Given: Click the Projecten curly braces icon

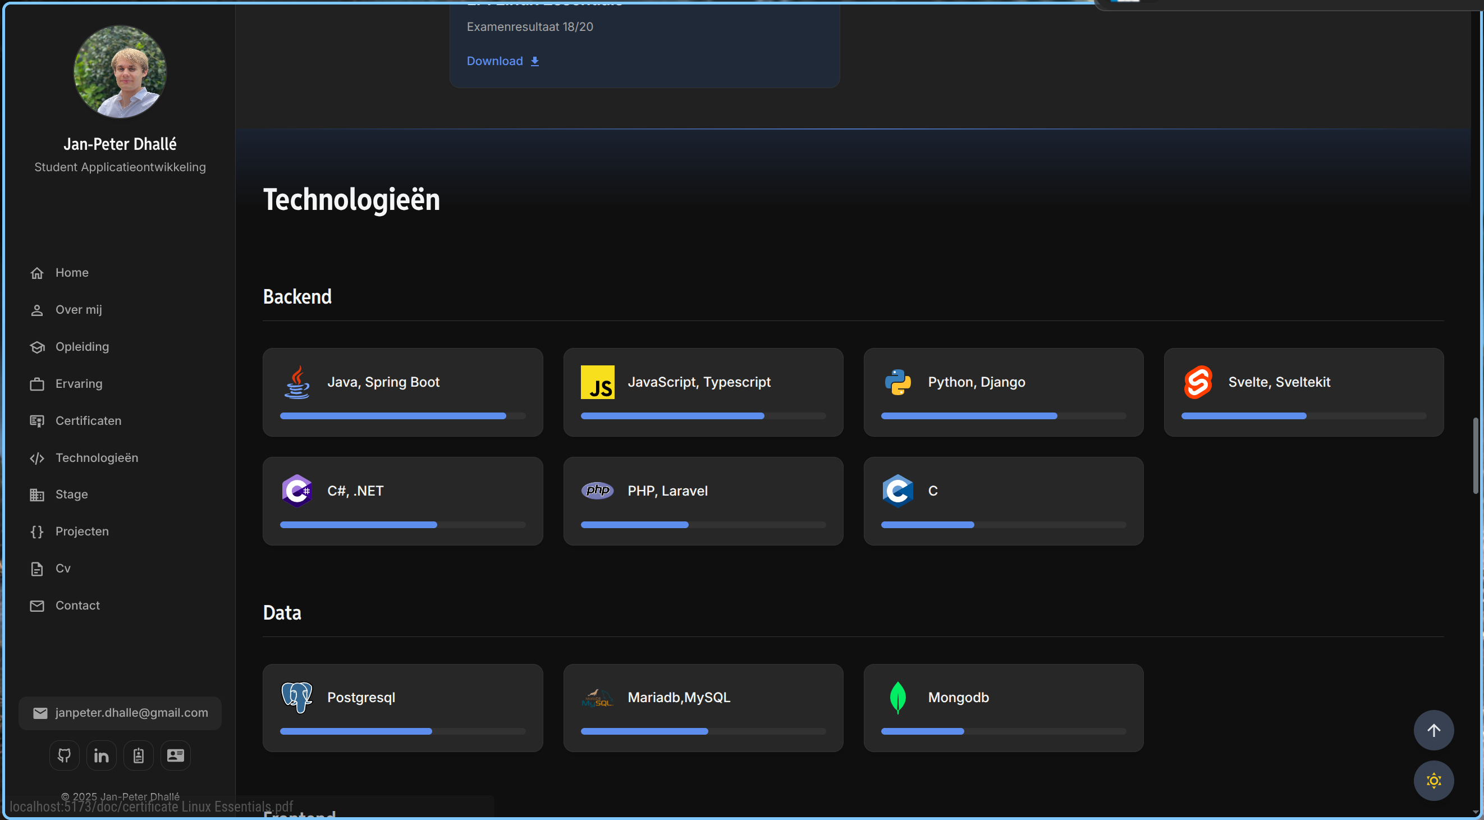Looking at the screenshot, I should pyautogui.click(x=37, y=532).
